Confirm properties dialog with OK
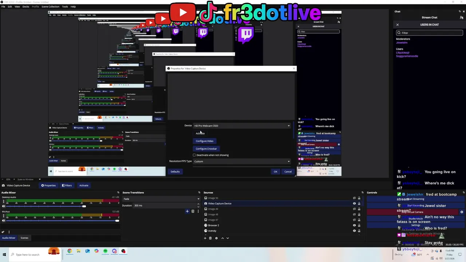The width and height of the screenshot is (466, 262). click(x=276, y=172)
